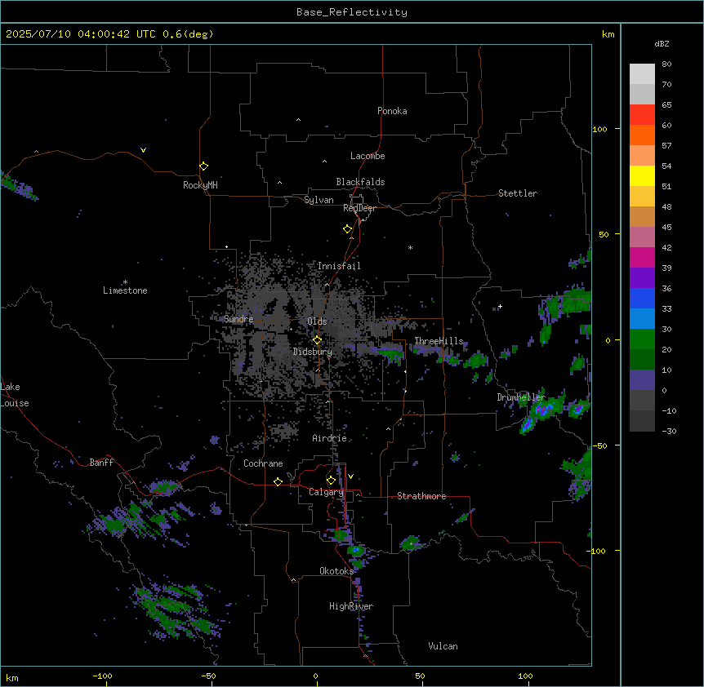Click the ThreeHills label
The image size is (704, 687).
coord(439,341)
